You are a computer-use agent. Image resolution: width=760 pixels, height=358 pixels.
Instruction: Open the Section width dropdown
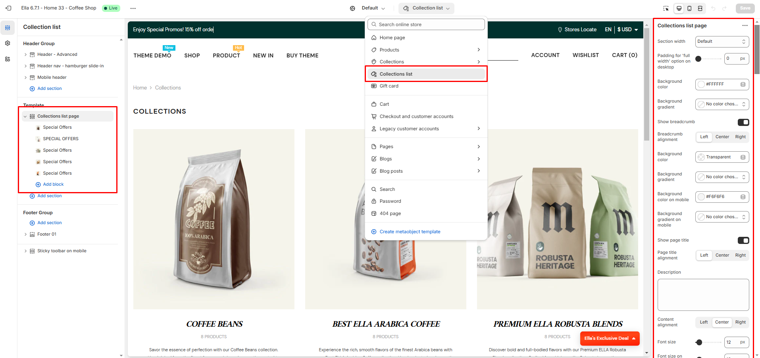pyautogui.click(x=722, y=42)
